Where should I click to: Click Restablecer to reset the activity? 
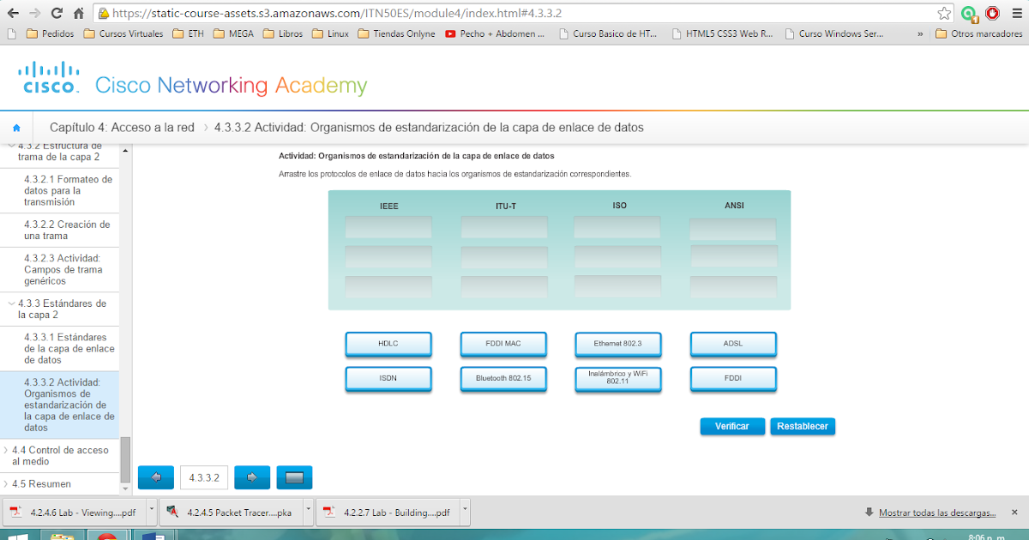click(803, 426)
